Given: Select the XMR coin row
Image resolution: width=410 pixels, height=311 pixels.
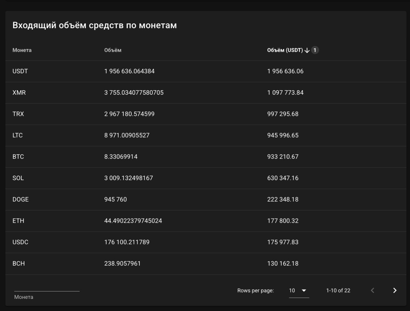Looking at the screenshot, I should (x=19, y=93).
